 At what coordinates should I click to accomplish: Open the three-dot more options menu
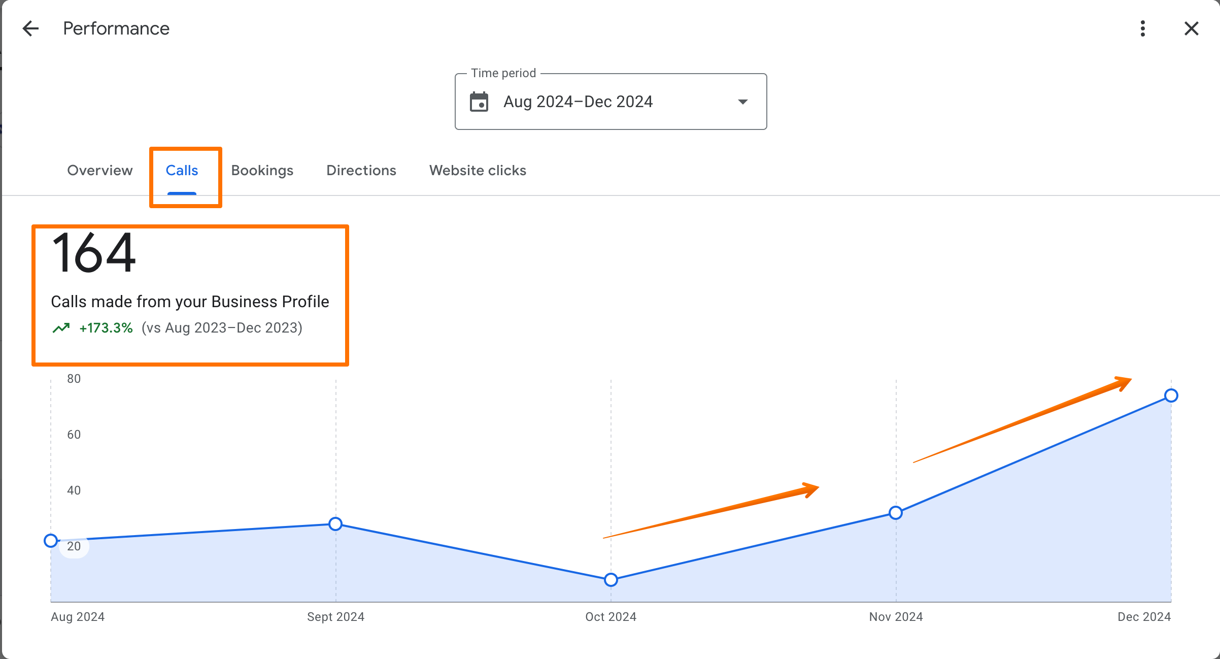point(1142,28)
